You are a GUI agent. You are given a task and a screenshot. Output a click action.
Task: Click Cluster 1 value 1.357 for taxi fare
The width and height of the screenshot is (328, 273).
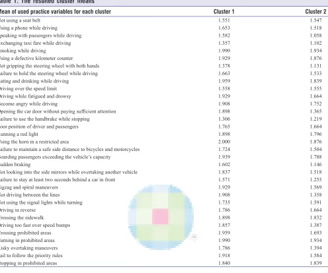click(224, 44)
